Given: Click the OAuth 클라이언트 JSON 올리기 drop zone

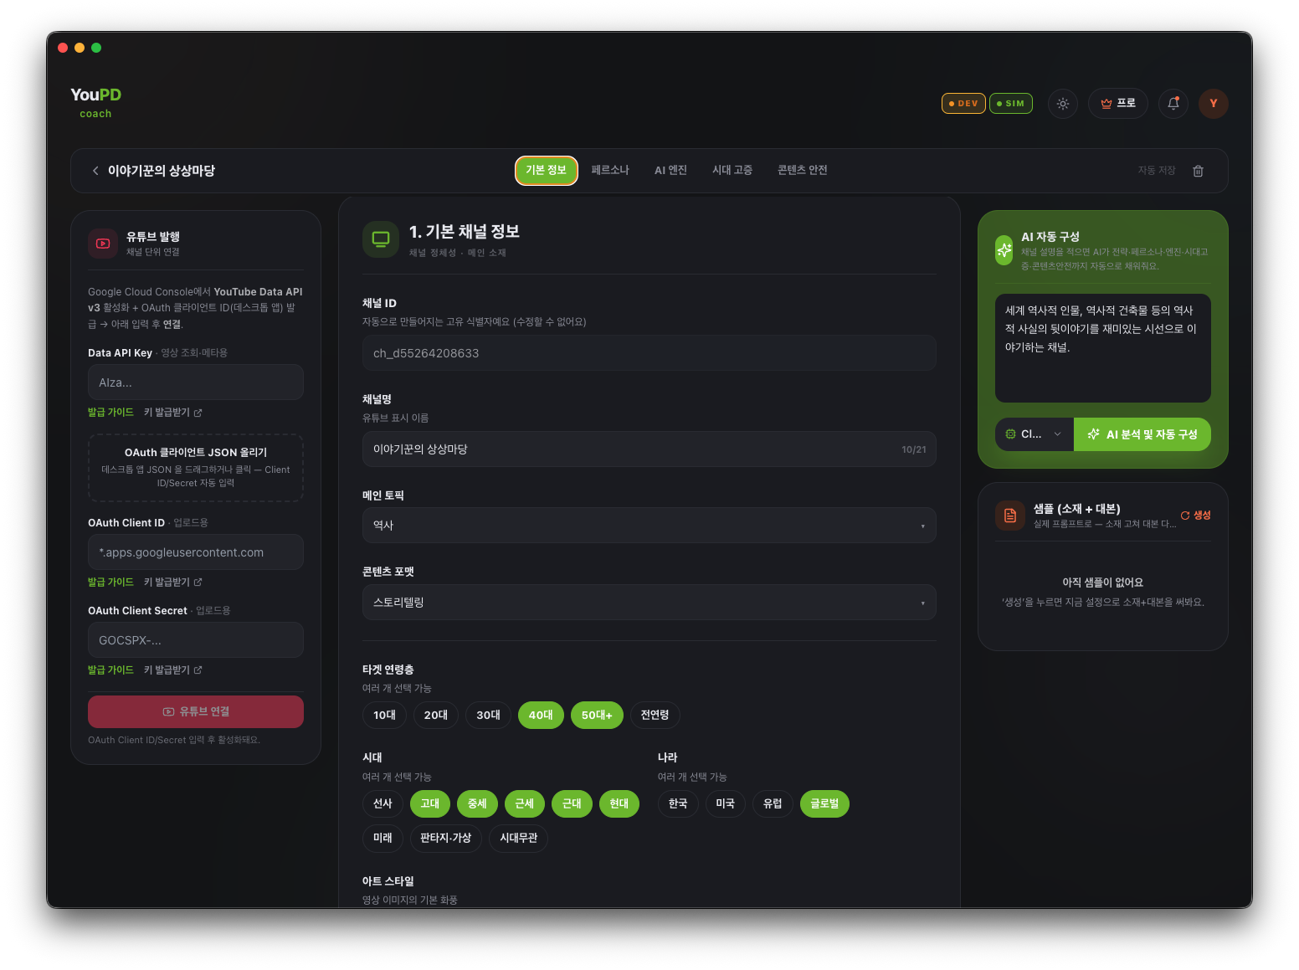Looking at the screenshot, I should 196,468.
